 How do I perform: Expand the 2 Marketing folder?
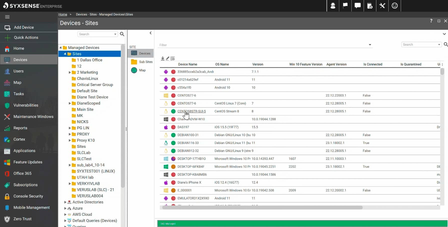tap(70, 72)
